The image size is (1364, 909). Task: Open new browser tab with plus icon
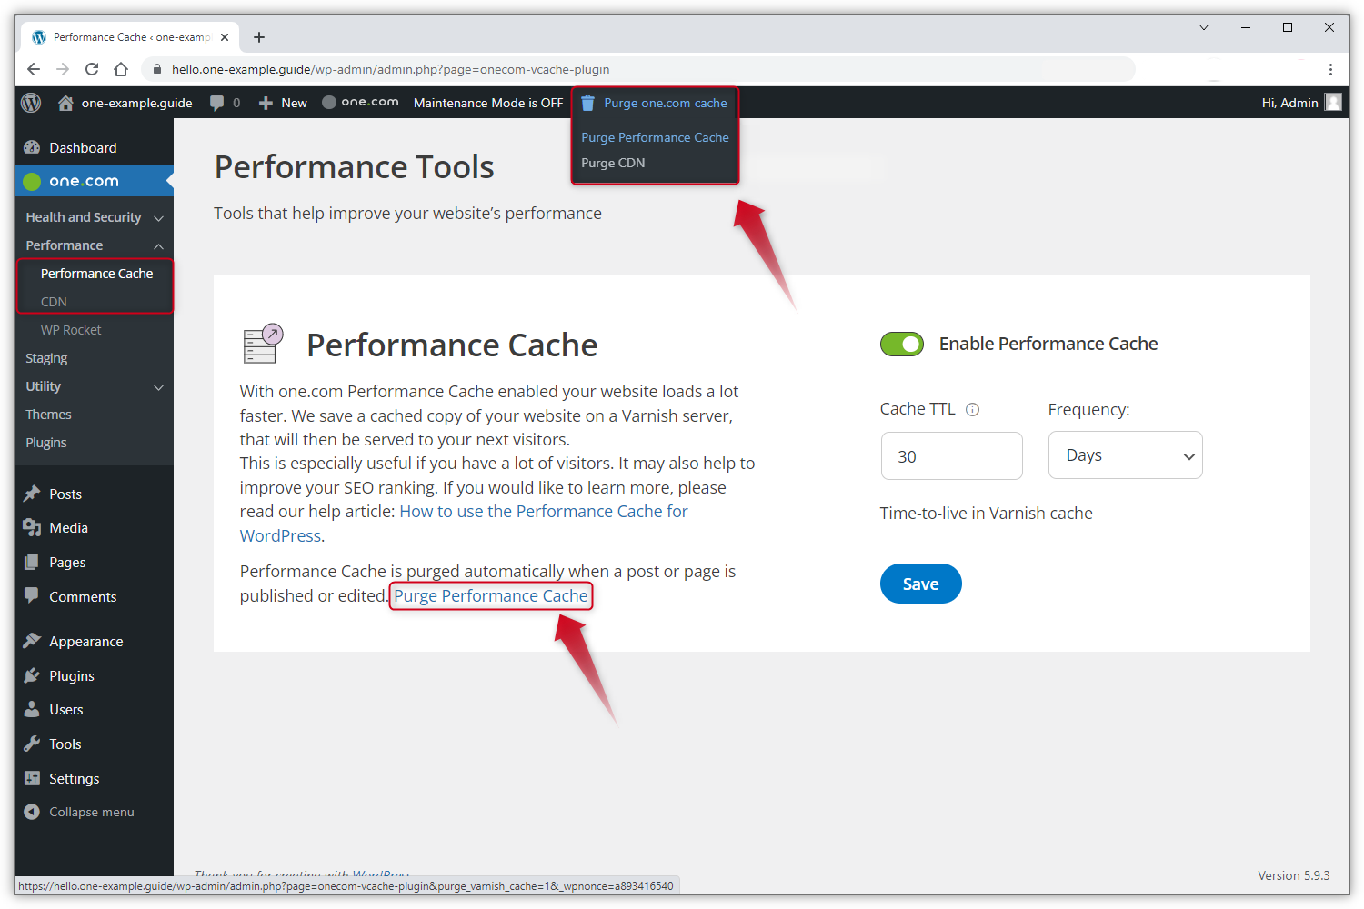tap(259, 37)
